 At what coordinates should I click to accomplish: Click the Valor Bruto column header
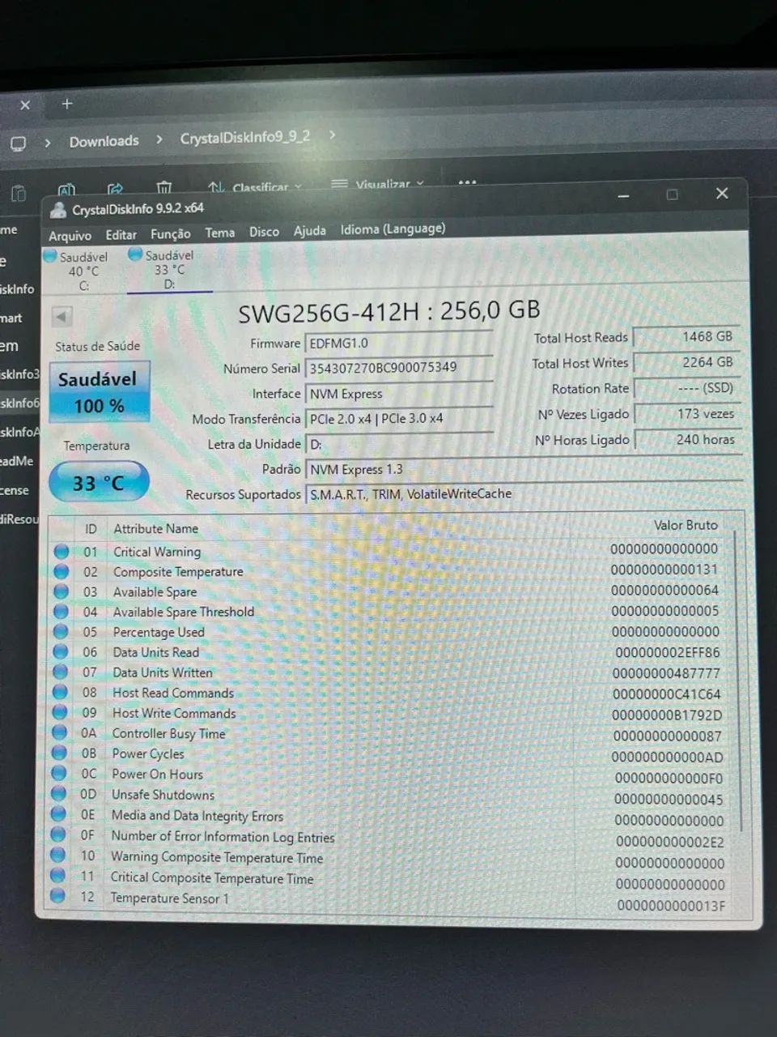tap(686, 525)
